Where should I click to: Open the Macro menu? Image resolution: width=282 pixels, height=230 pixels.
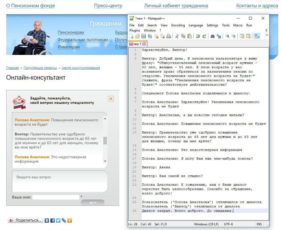click(238, 25)
